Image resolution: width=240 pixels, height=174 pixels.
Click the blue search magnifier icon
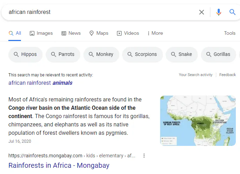point(232,12)
